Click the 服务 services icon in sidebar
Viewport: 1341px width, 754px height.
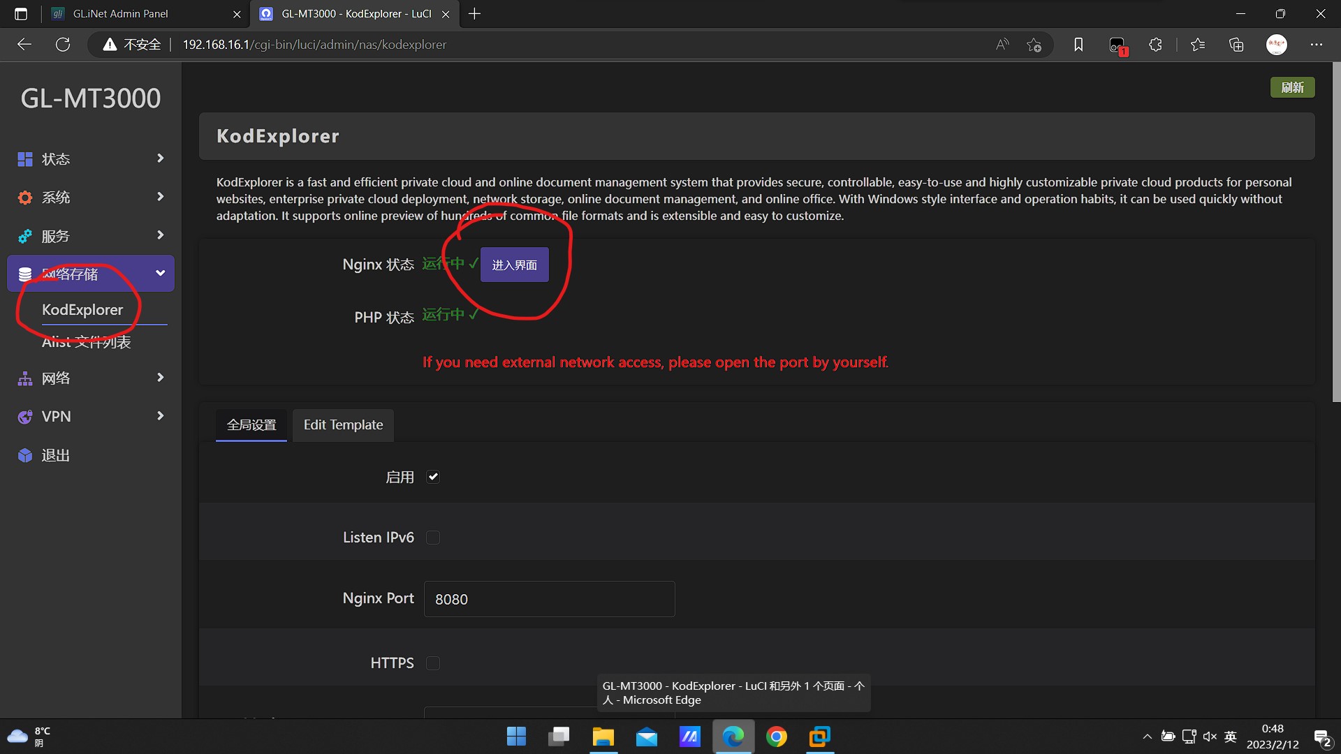coord(25,236)
